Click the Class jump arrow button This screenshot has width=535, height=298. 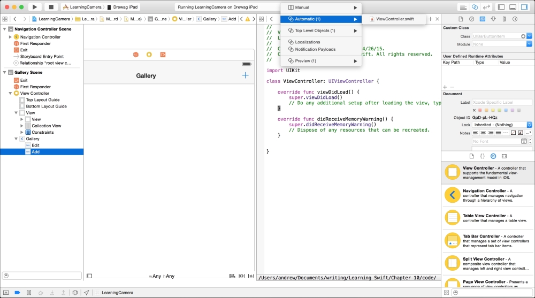(x=523, y=36)
